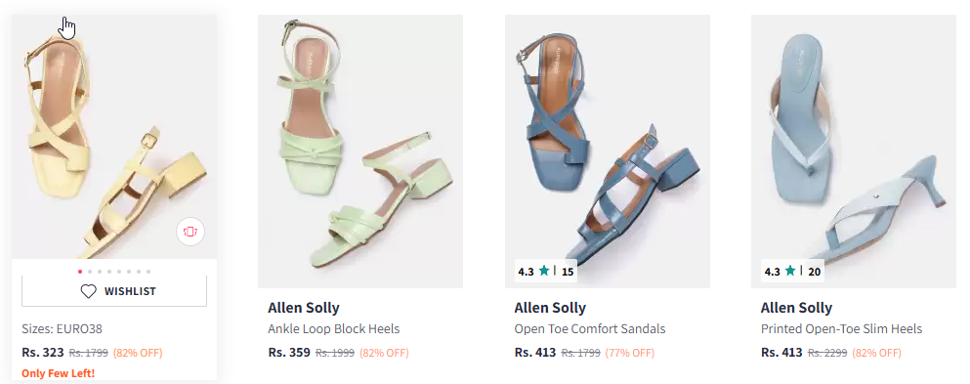Open the Printed Open-Toe Slim Heels image
Screen dimensions: 970x384
pos(854,151)
